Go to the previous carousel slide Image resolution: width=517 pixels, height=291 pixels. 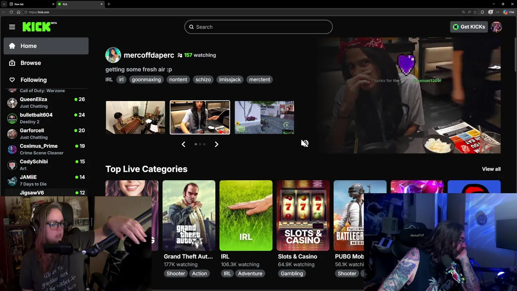point(183,144)
